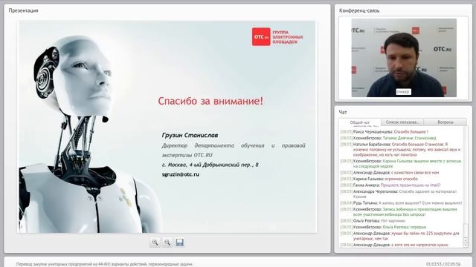Save the presentation with the floppy icon

[180, 243]
